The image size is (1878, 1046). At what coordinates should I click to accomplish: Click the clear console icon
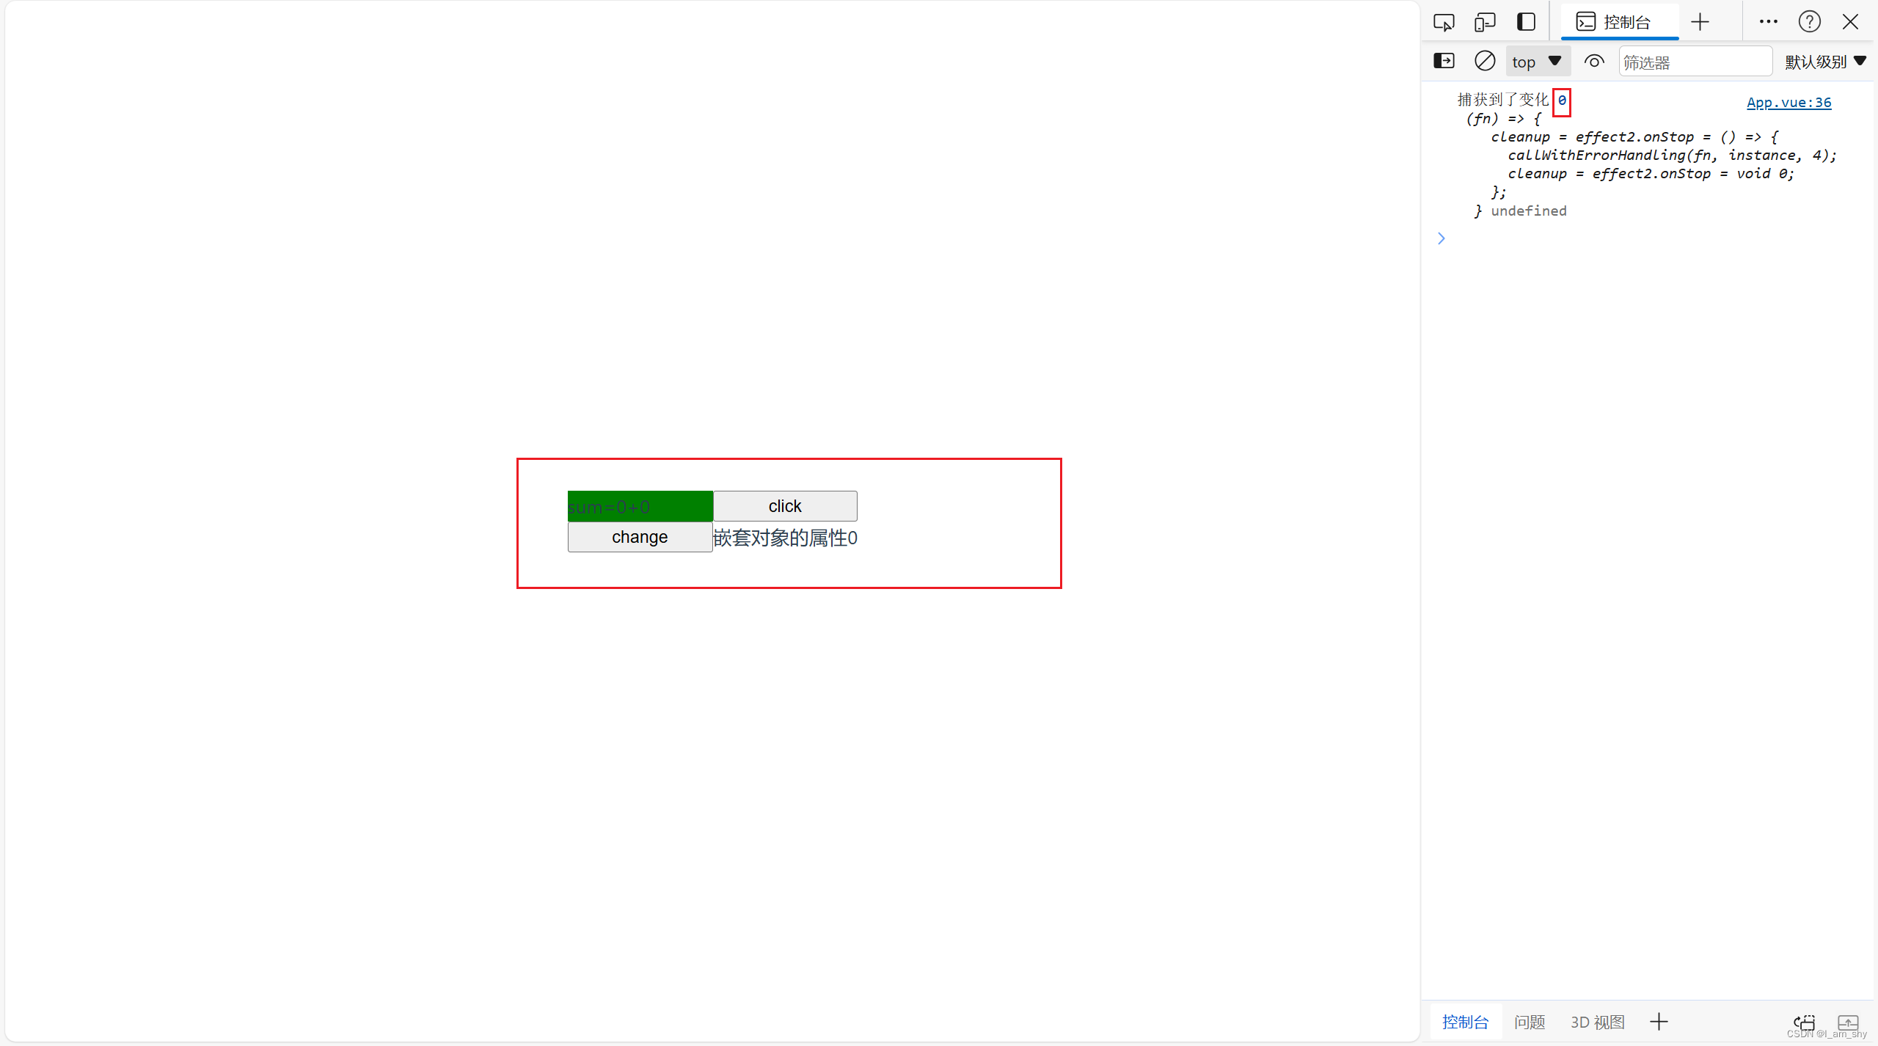(1484, 61)
